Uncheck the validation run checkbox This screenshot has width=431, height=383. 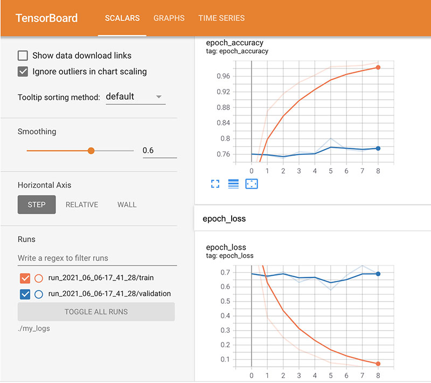coord(24,294)
